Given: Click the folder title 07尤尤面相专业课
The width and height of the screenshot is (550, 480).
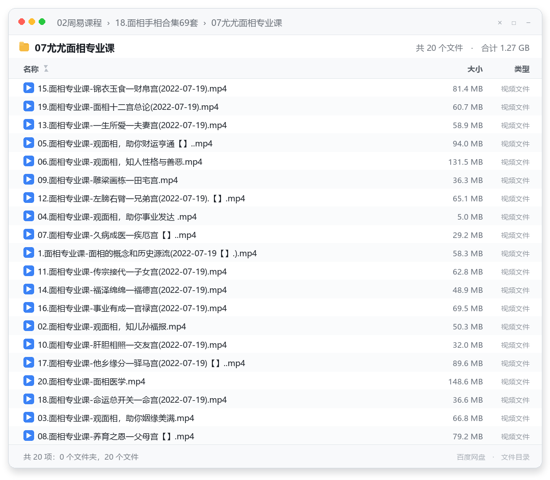Looking at the screenshot, I should pos(75,48).
